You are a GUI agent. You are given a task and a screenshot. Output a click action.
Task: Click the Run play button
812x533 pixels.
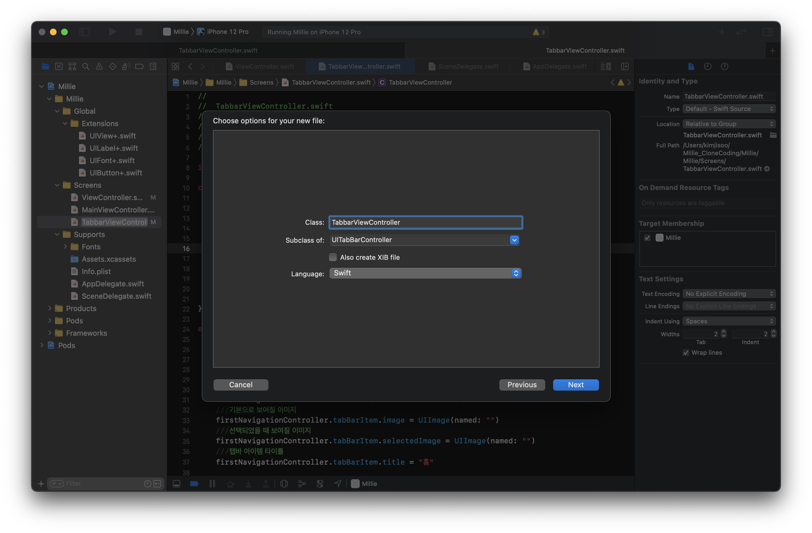(113, 32)
